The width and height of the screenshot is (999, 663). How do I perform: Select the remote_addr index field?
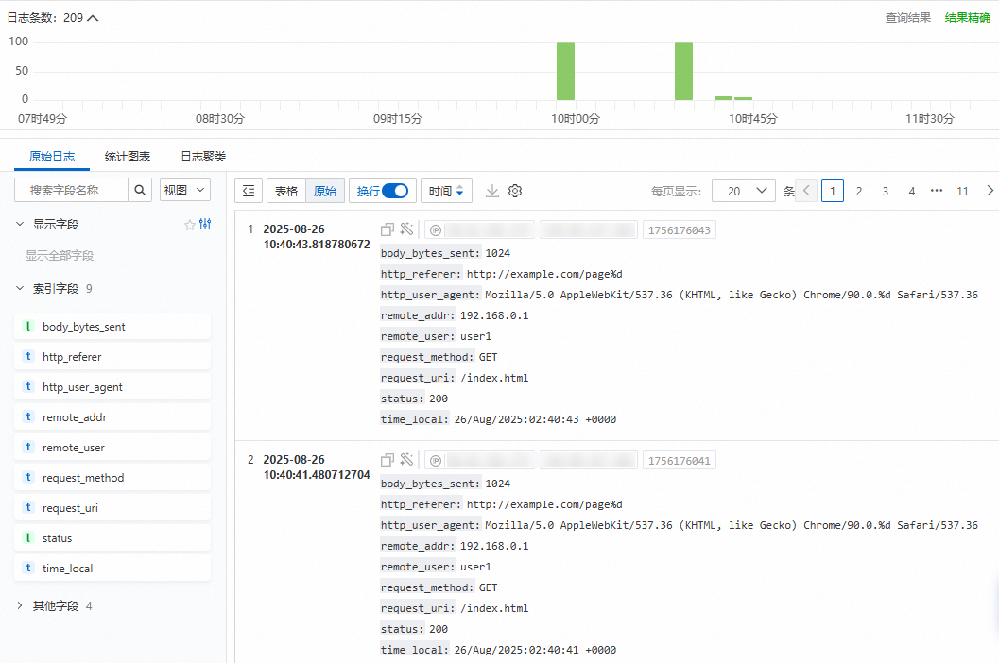point(112,417)
